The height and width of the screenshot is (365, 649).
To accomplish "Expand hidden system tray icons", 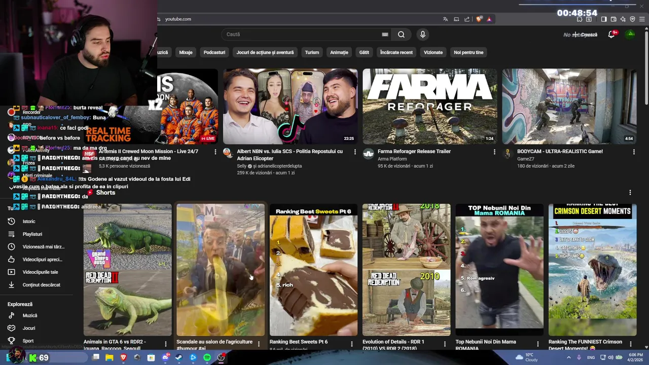I will (x=568, y=358).
